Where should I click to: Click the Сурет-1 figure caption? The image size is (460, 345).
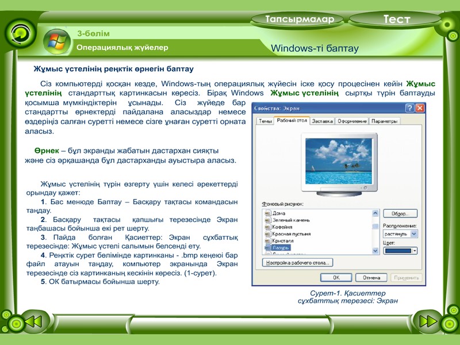(348, 297)
